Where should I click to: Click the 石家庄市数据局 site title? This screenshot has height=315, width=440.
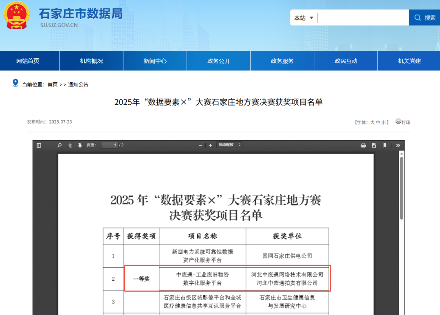81,13
